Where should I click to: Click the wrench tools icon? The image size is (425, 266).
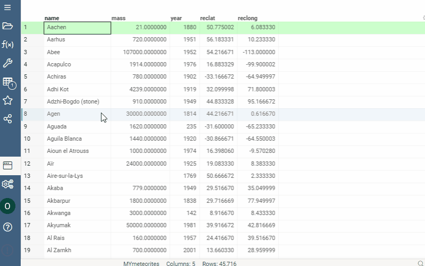pyautogui.click(x=7, y=63)
